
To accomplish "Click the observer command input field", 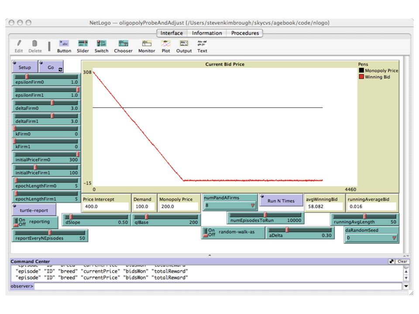I will coord(218,286).
